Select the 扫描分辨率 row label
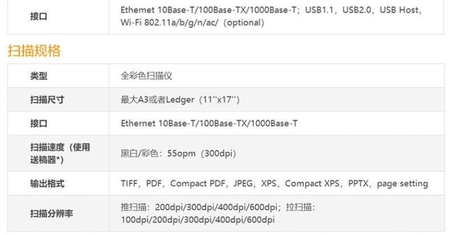 point(51,213)
